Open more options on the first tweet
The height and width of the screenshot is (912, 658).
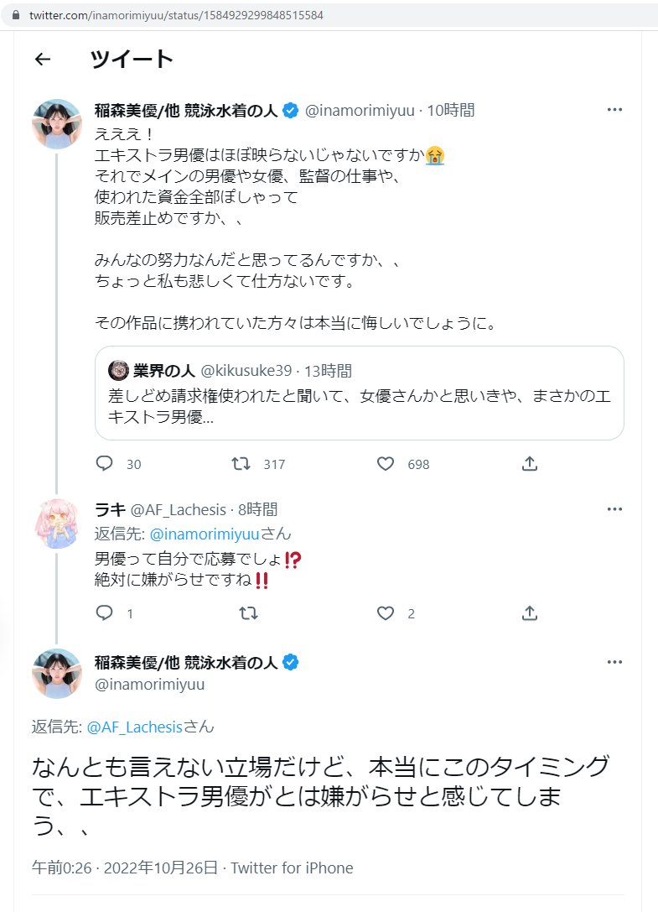coord(614,110)
